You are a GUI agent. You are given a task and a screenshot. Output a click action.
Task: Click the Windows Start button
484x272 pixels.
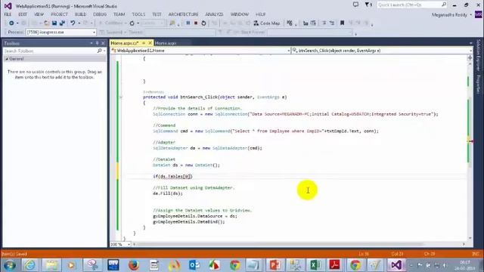click(10, 265)
